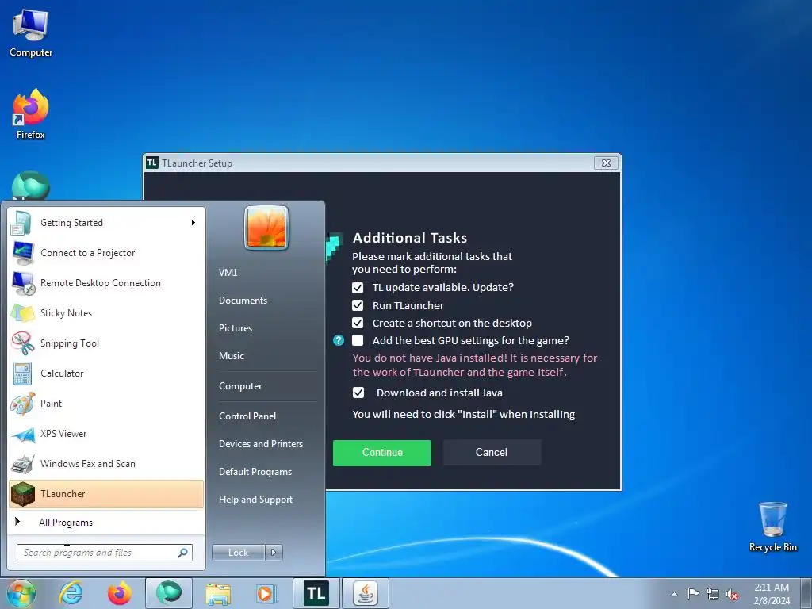Click the Getting Started icon in Start menu

pos(21,223)
